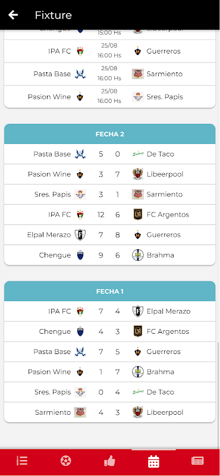
Task: Tap the De Taco logo in Fecha 2
Action: (x=138, y=154)
